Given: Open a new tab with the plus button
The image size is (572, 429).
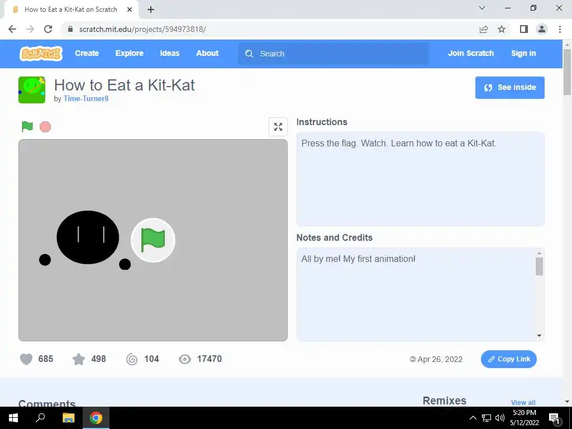Looking at the screenshot, I should tap(151, 9).
